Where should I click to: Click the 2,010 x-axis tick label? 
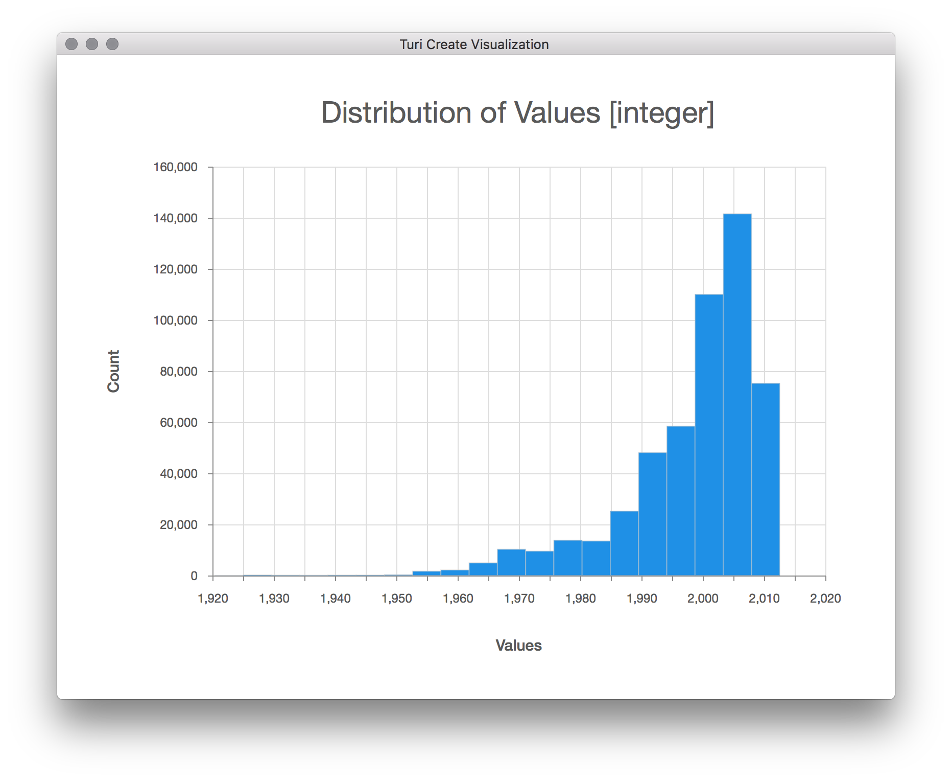(x=765, y=599)
